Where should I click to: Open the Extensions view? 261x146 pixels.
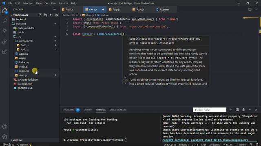(x=4, y=52)
